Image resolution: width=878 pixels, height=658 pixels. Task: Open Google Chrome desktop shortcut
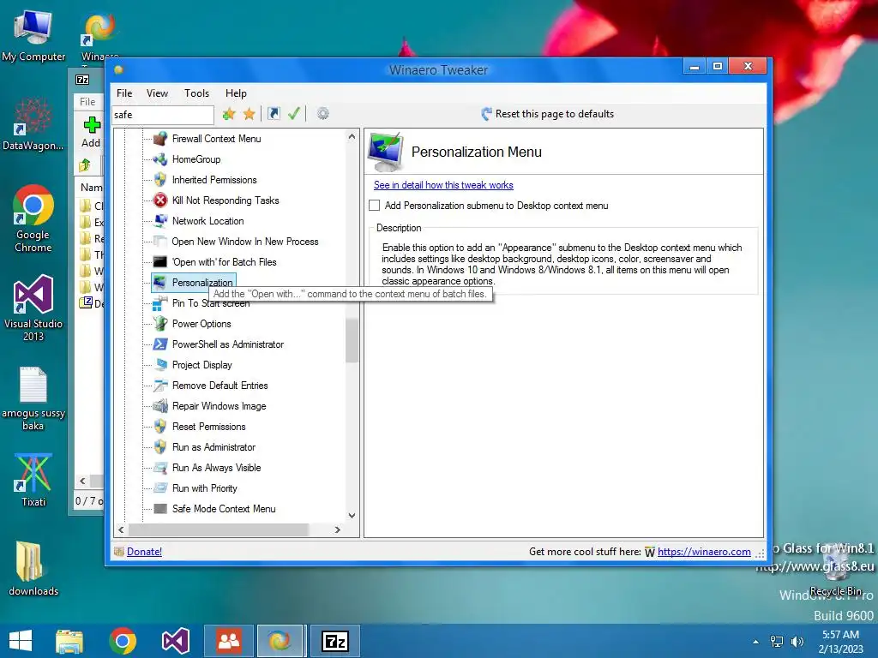(33, 218)
